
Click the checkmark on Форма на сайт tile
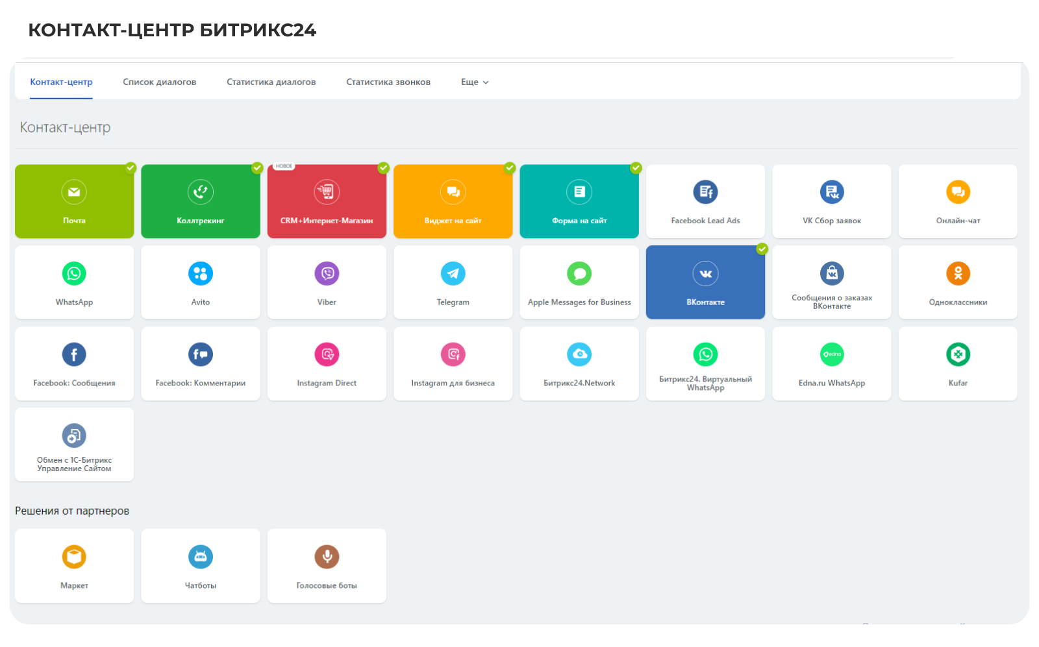click(636, 168)
